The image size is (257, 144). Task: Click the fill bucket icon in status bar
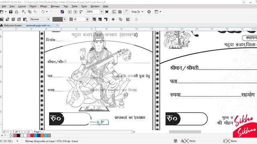point(182,141)
